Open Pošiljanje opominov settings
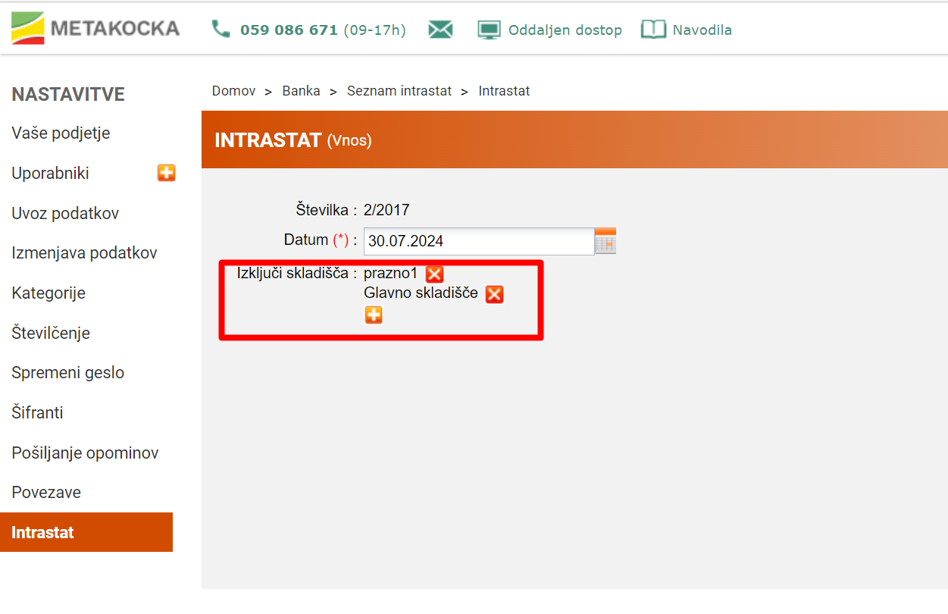The height and width of the screenshot is (614, 948). [x=85, y=453]
